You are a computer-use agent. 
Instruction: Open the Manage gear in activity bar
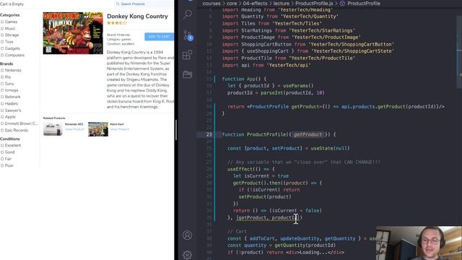tap(187, 255)
